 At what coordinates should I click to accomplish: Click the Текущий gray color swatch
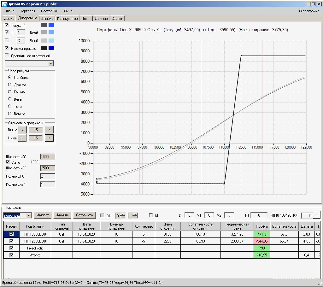point(44,25)
